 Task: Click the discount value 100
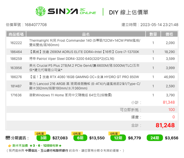[x=171, y=110]
